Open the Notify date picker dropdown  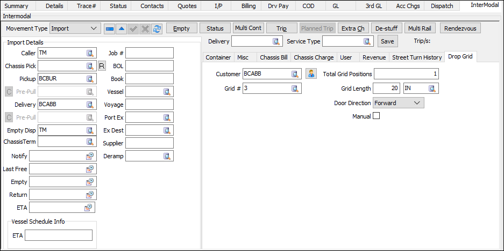(x=90, y=156)
